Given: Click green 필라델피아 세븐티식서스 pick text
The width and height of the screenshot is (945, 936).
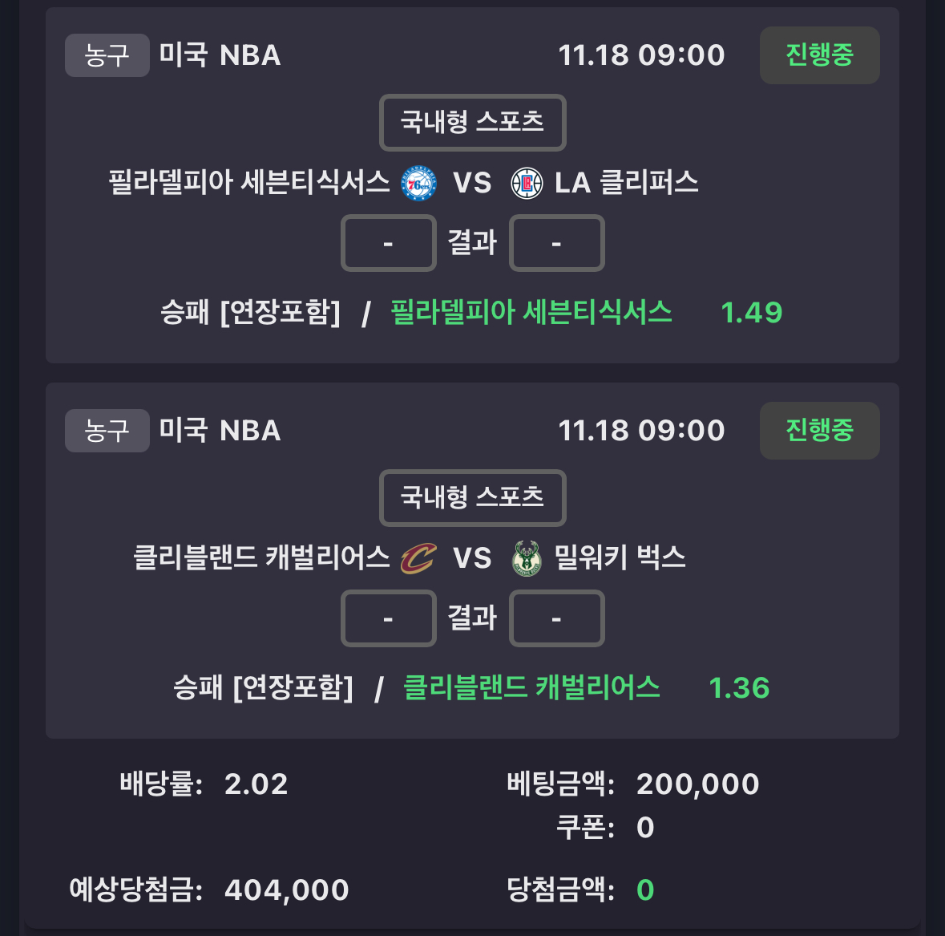Looking at the screenshot, I should click(x=531, y=312).
